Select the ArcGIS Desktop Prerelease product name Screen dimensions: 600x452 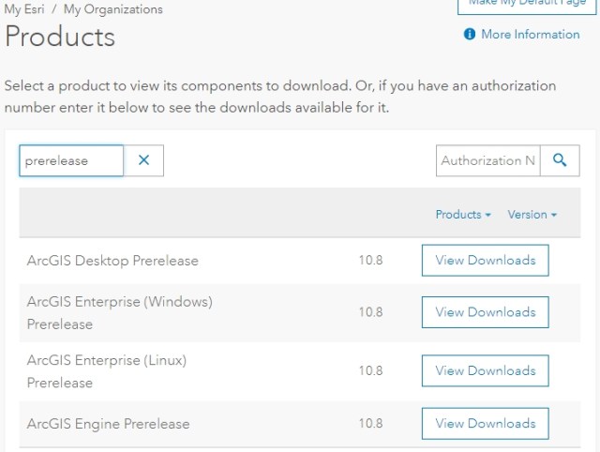tap(112, 261)
